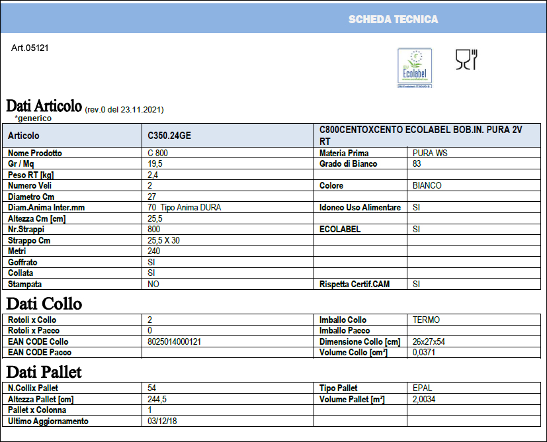The width and height of the screenshot is (547, 442).
Task: Click the C800CENTOXCENTO ECOLABEL description cell
Action: [x=427, y=136]
